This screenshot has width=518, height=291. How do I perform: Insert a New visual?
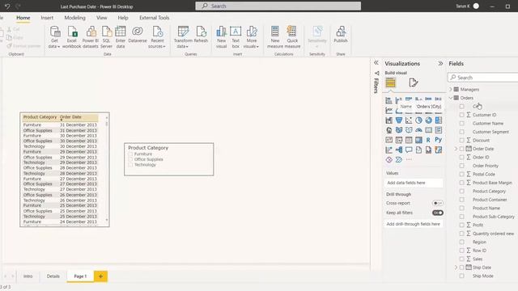click(x=221, y=37)
